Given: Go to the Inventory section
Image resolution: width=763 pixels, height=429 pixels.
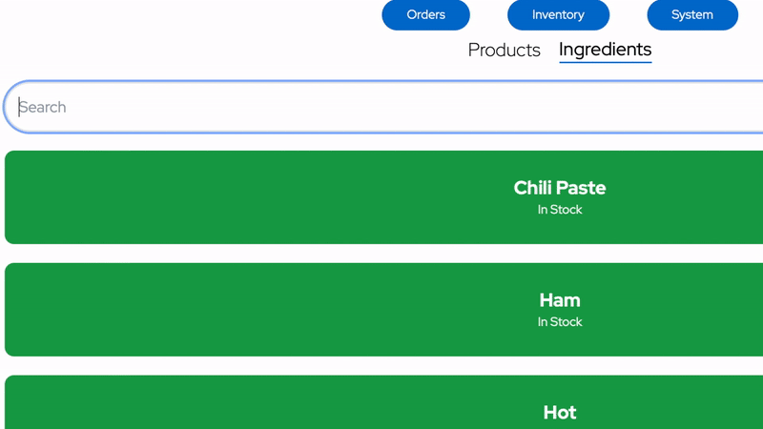Looking at the screenshot, I should pos(558,14).
